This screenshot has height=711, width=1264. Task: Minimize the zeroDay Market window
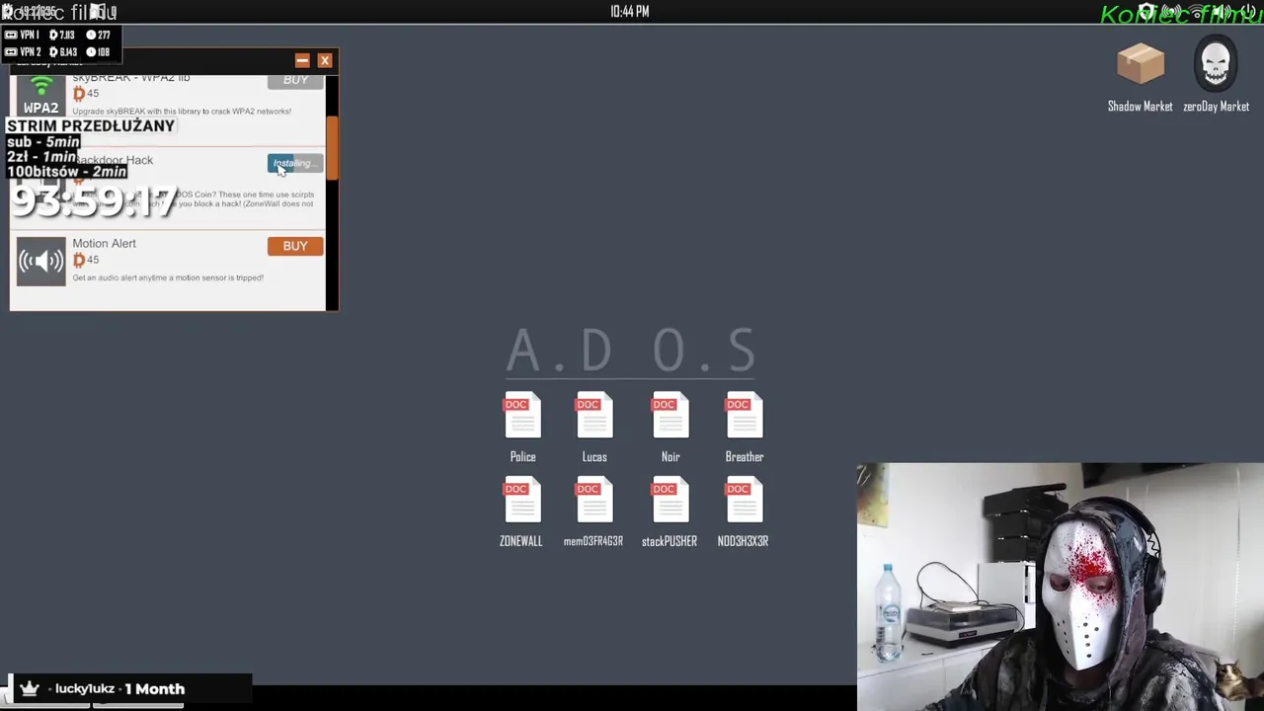pos(302,61)
